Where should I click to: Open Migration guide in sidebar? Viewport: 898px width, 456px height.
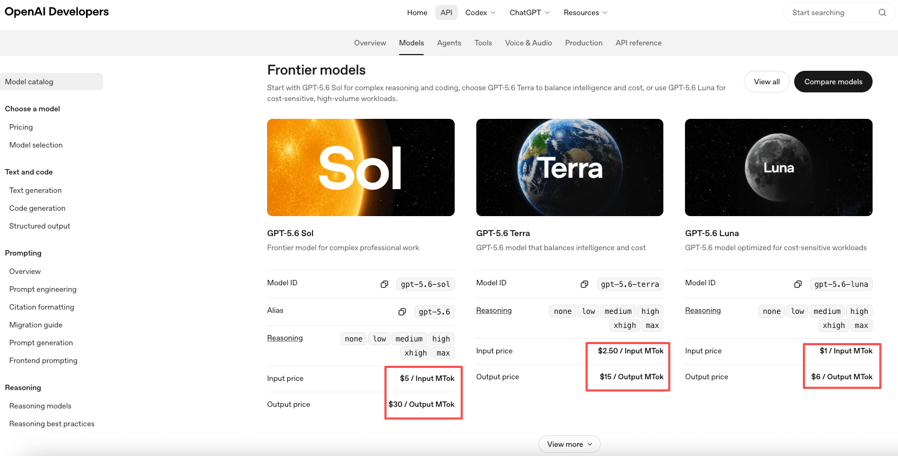[x=36, y=325]
